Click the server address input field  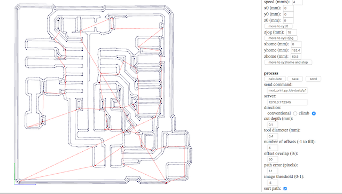coord(287,102)
